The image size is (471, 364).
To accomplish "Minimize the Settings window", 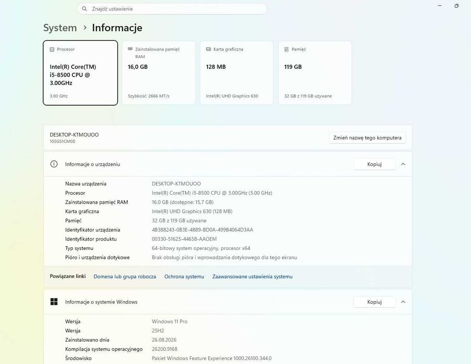I will [440, 6].
